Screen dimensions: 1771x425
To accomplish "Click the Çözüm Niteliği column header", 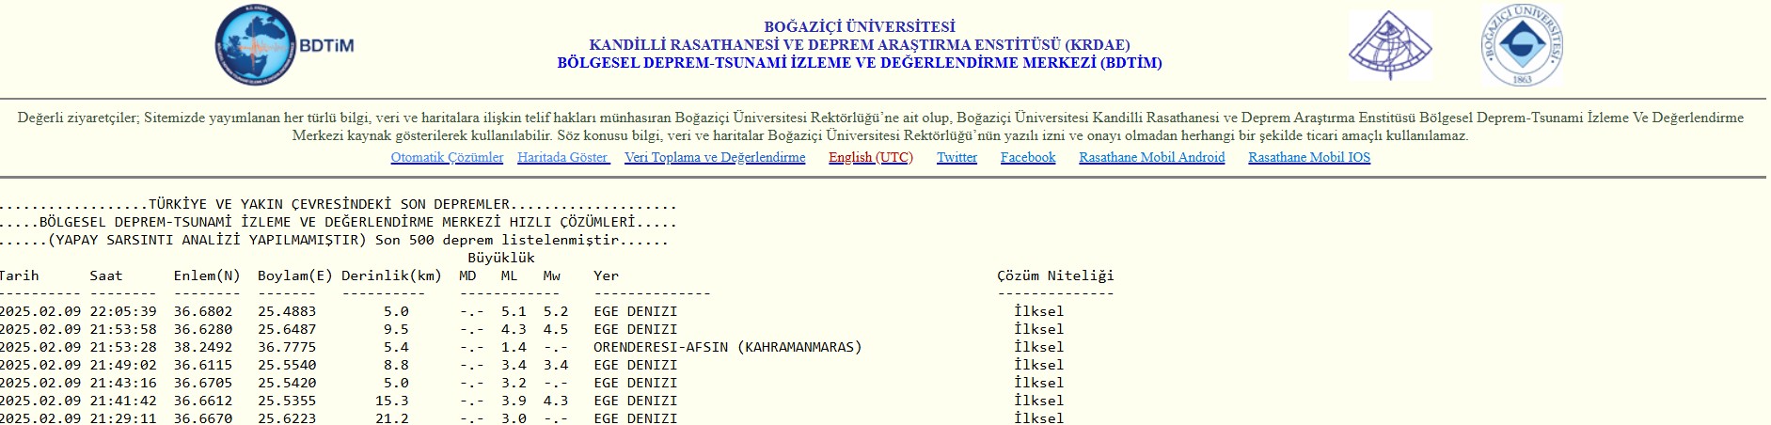I will 1054,275.
